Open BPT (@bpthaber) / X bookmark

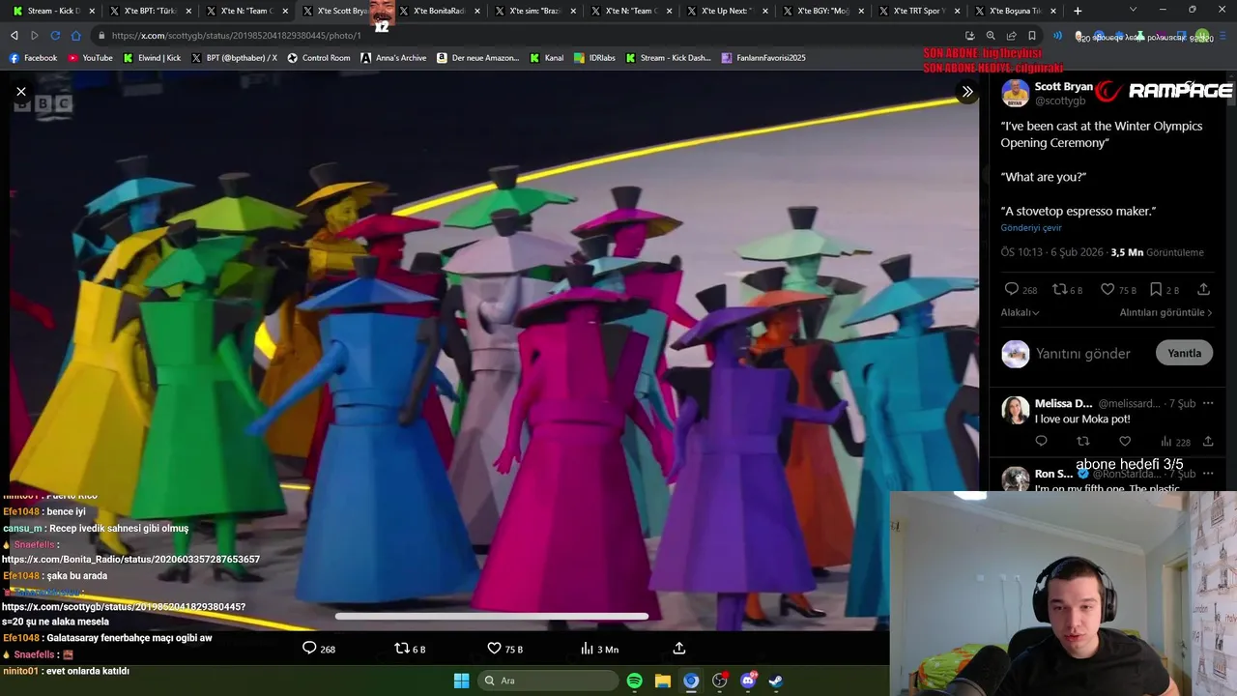pyautogui.click(x=234, y=58)
